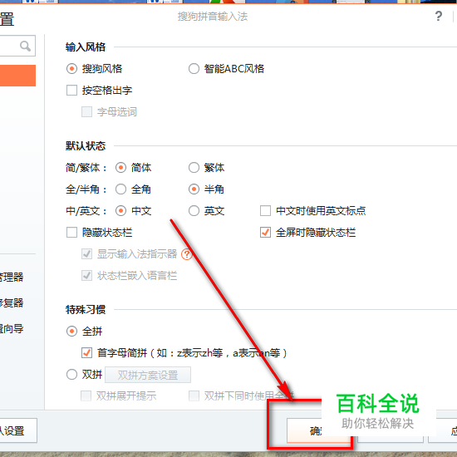Focus the settings search box
The width and height of the screenshot is (457, 457).
coord(17,46)
